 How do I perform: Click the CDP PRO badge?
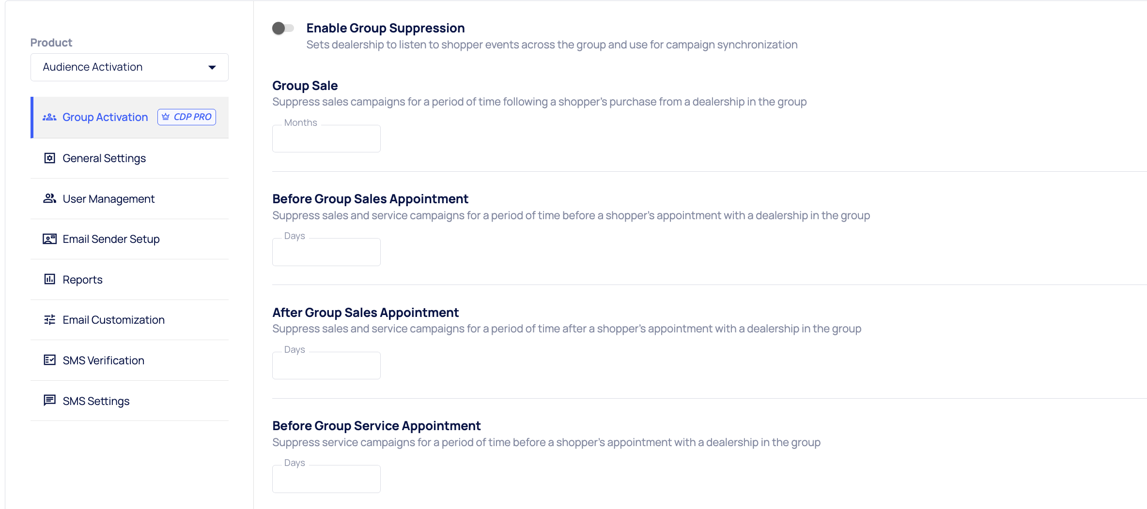pos(186,117)
